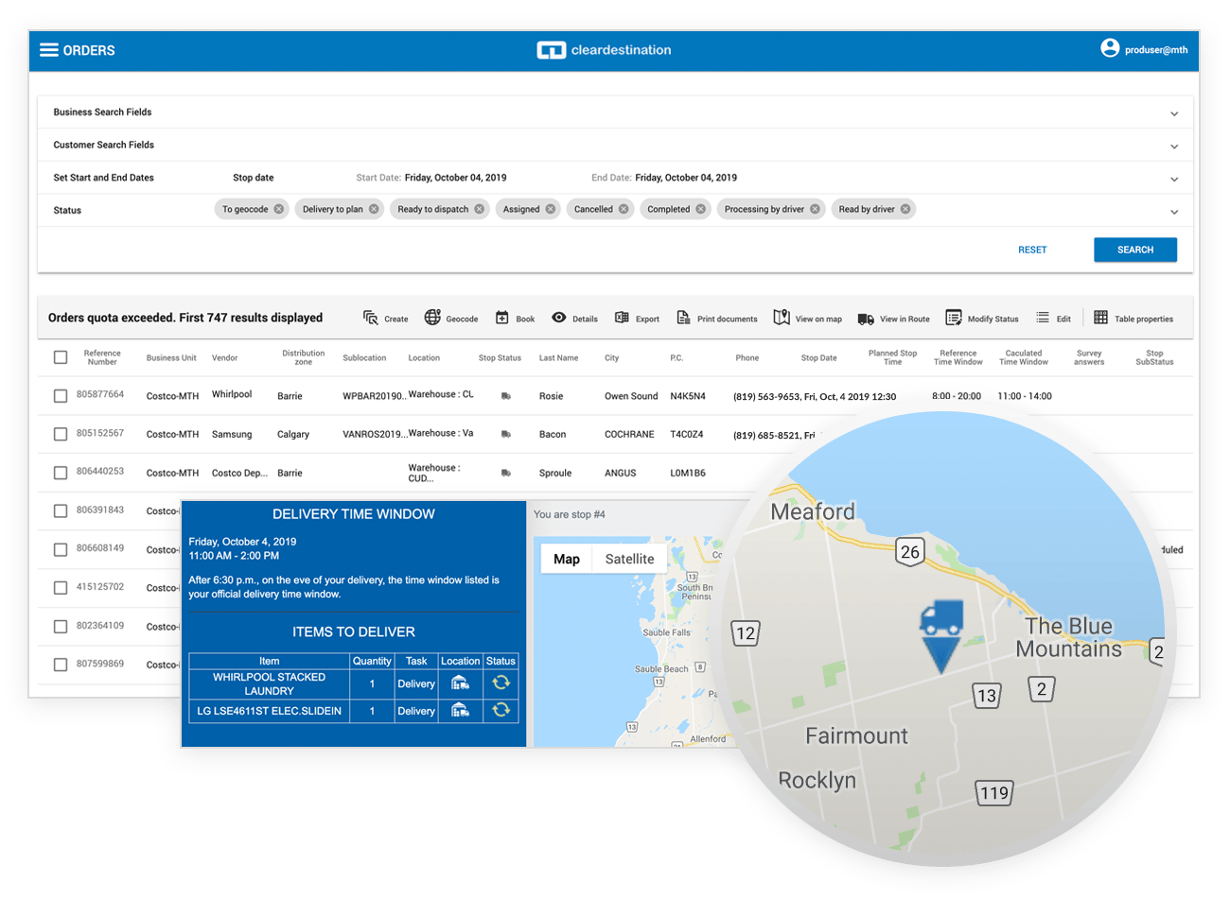Expand the Status section chevron
Screen dimensions: 1230x899
[x=1174, y=212]
